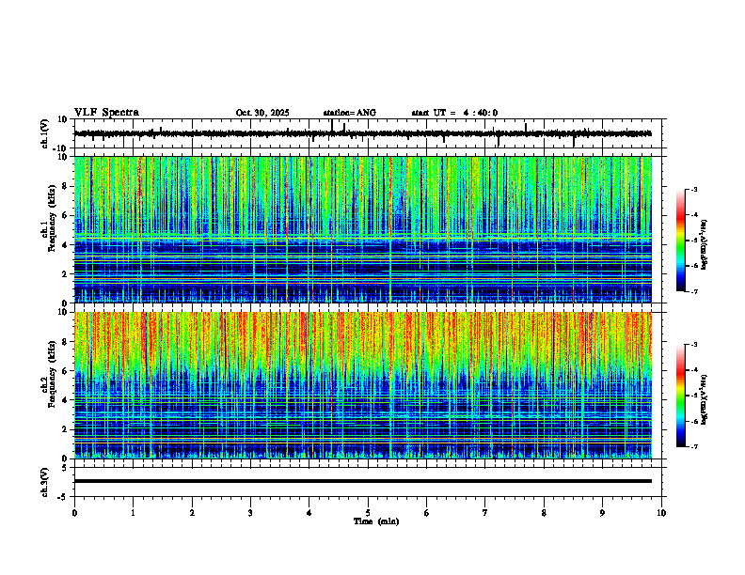Click the ch.1 spectrogram color scale bar

681,241
